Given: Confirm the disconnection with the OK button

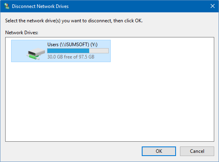Looking at the screenshot, I should [159, 151].
